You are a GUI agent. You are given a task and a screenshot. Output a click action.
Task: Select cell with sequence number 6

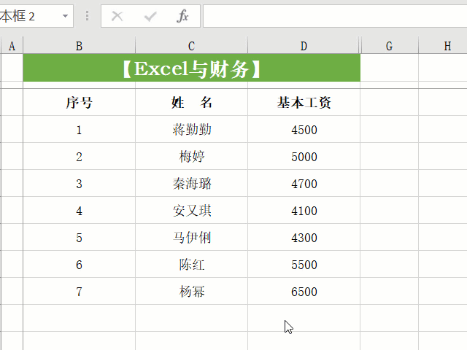[79, 264]
